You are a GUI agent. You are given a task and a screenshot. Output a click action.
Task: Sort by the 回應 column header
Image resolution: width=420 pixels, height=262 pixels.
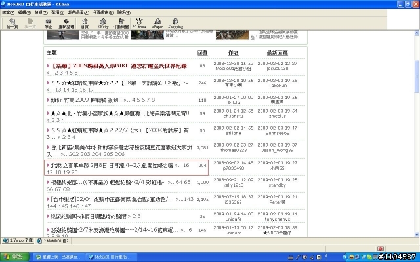coord(202,53)
